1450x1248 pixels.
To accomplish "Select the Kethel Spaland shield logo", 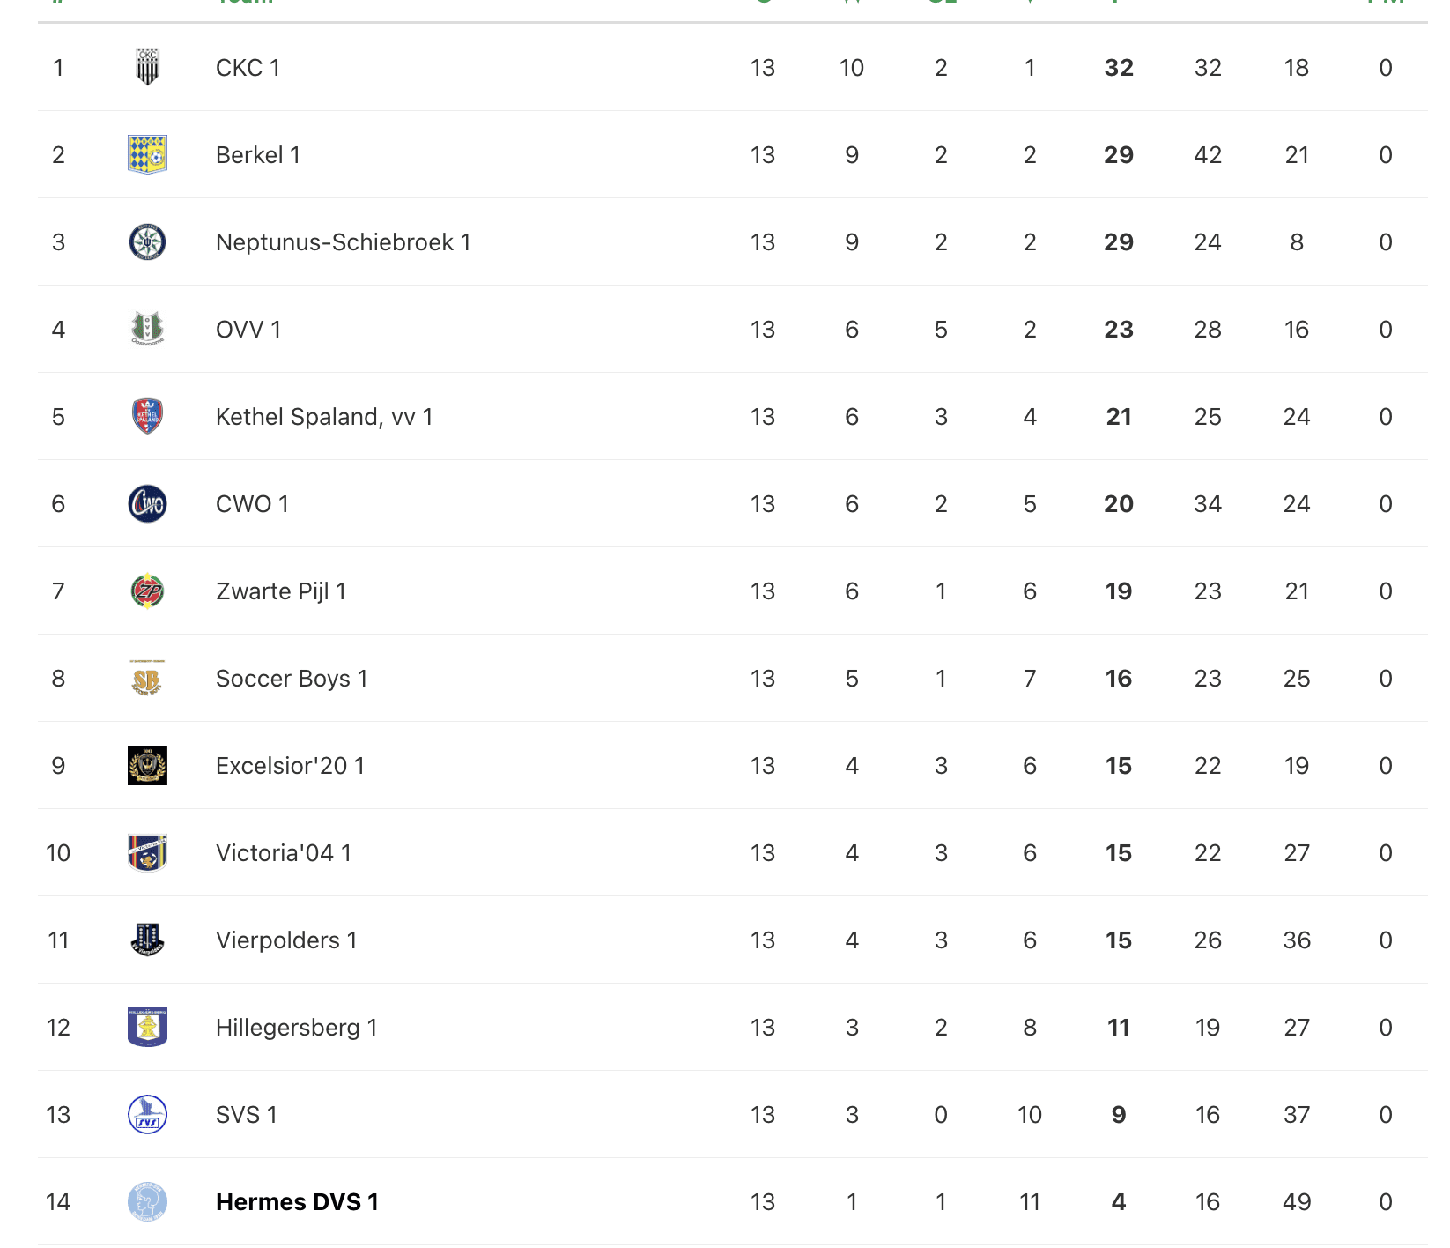I will (x=147, y=417).
